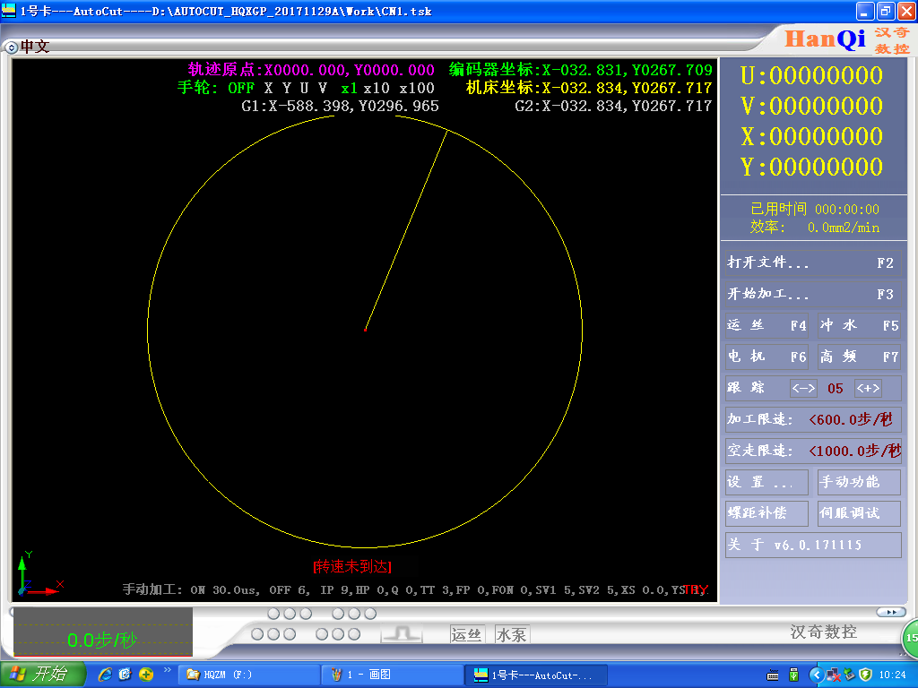Switch to the 1 - 画图 Paint taskbar window
This screenshot has height=688, width=918.
pos(390,675)
